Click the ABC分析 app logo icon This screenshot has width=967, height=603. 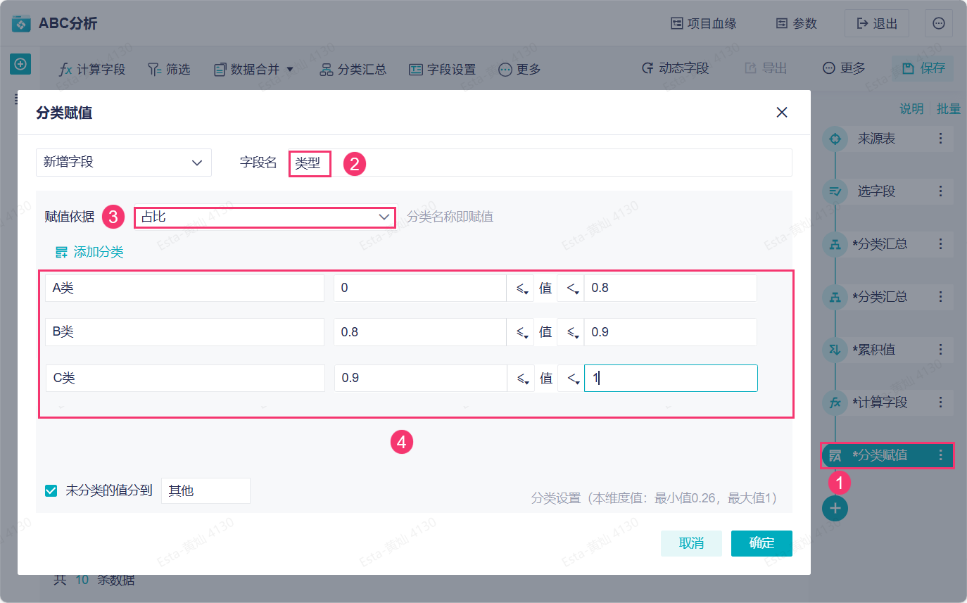click(x=22, y=24)
